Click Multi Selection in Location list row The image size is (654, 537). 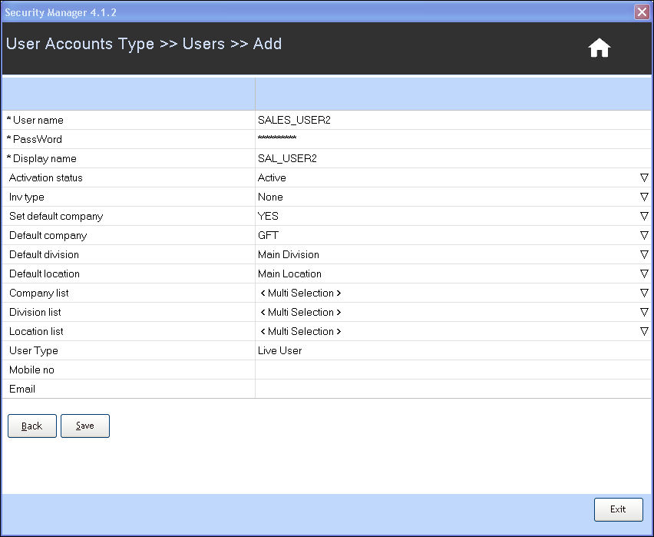(301, 332)
